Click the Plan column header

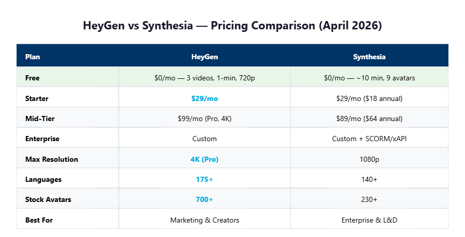point(33,57)
